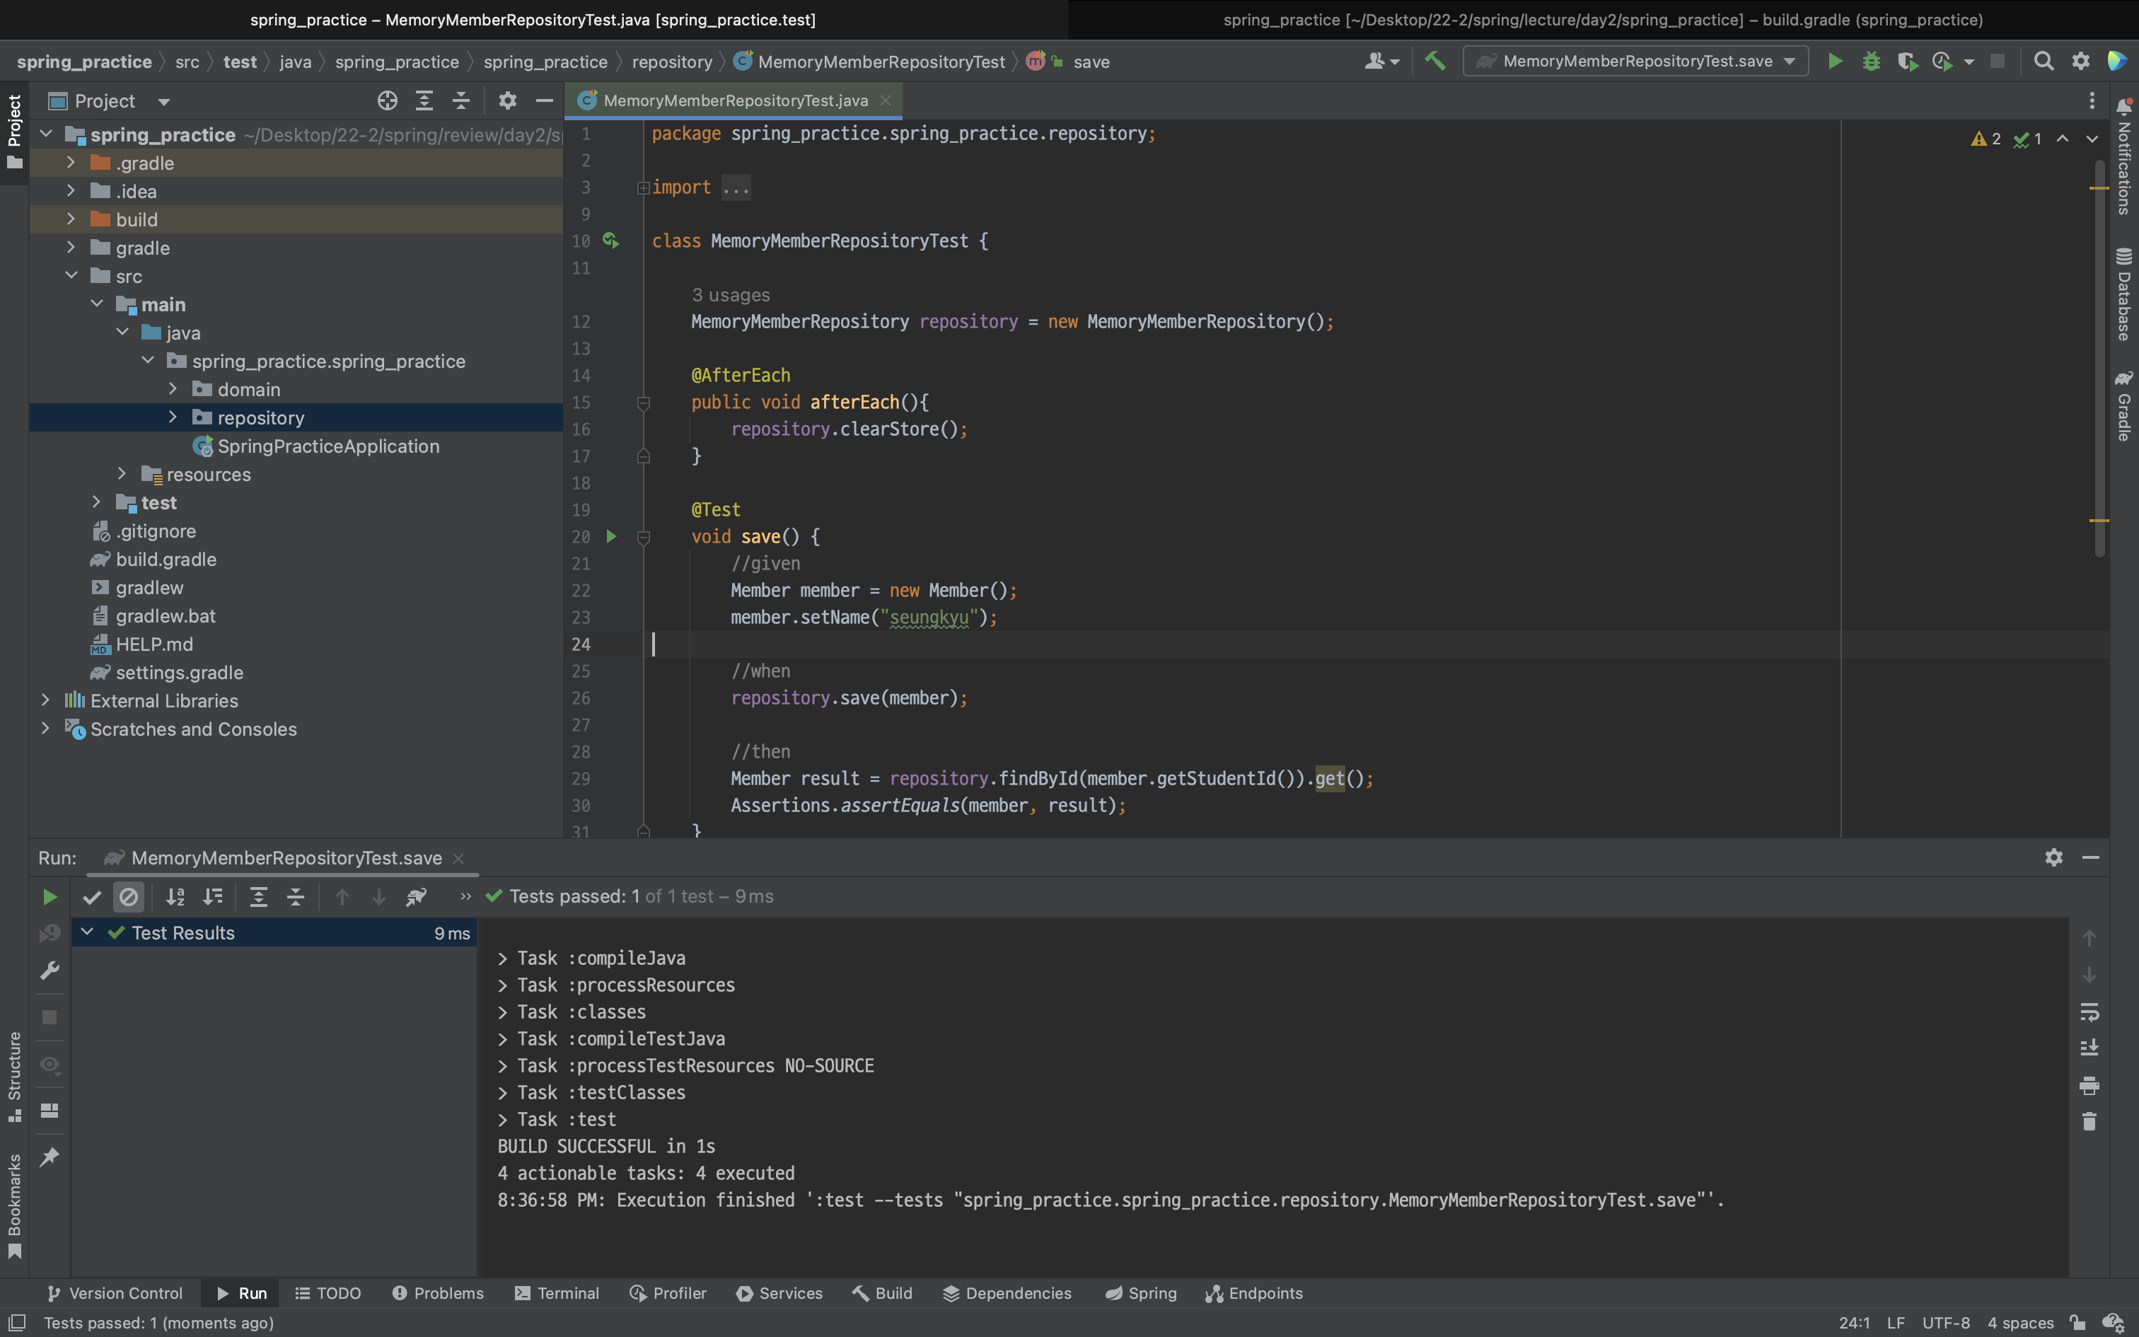
Task: Toggle Show Ignored tests button
Action: (x=129, y=897)
